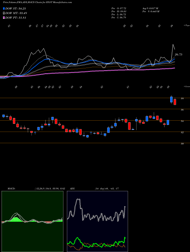Click the 36 price axis label
190x252 pixels.
[182, 110]
